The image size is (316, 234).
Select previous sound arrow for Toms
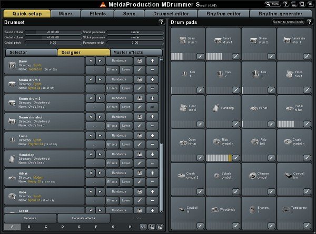pyautogui.click(x=91, y=136)
